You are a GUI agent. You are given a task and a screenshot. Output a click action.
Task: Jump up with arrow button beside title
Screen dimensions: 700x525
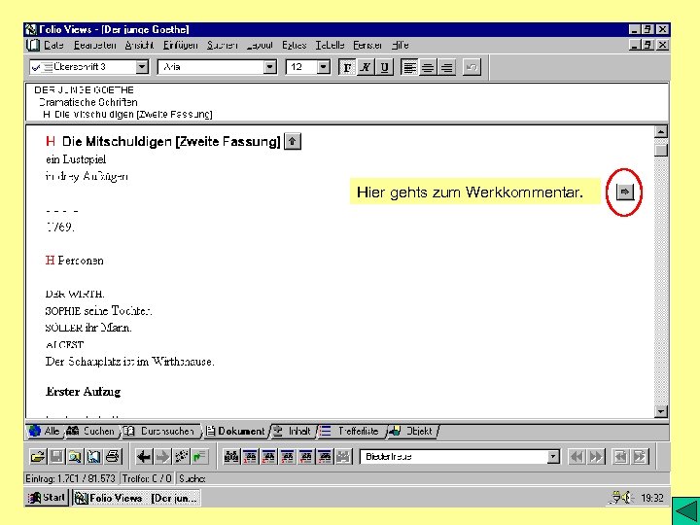(x=293, y=142)
